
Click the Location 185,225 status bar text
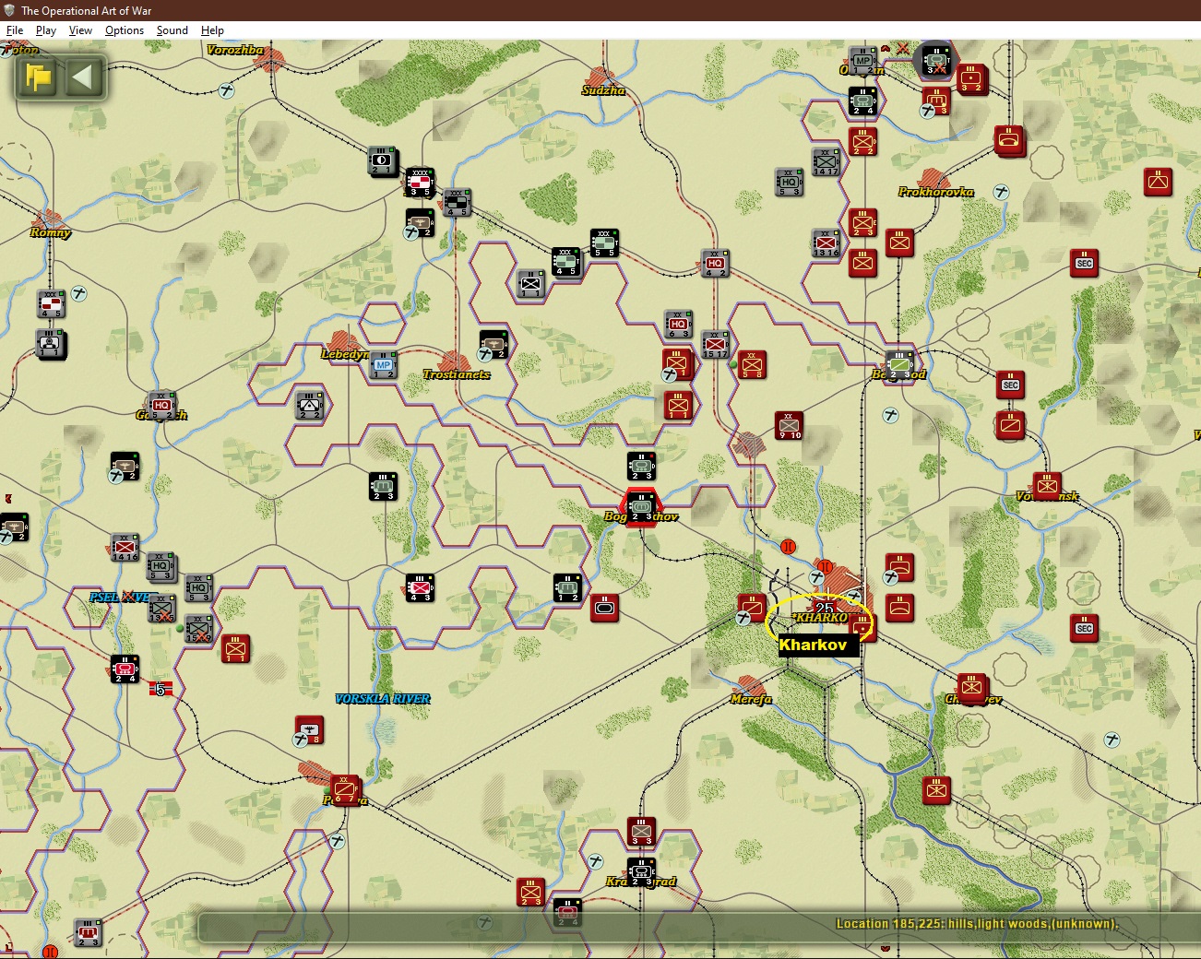pyautogui.click(x=976, y=924)
